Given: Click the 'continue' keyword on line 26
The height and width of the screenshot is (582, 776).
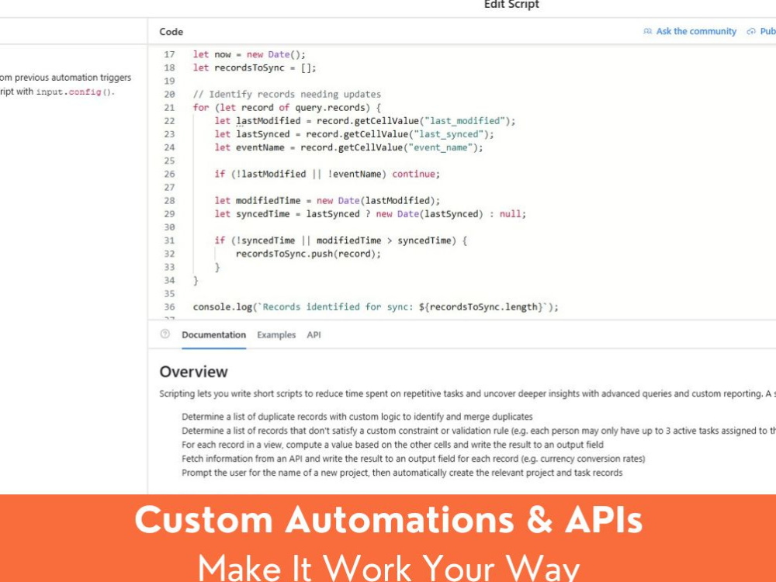Looking at the screenshot, I should point(414,174).
